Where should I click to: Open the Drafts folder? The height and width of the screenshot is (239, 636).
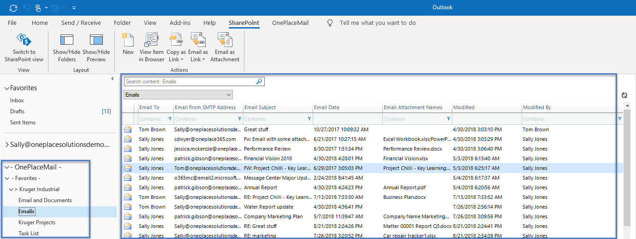[18, 111]
